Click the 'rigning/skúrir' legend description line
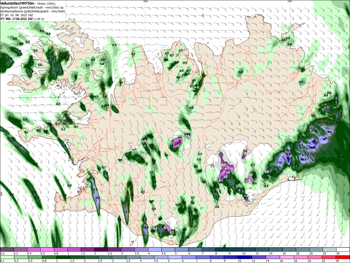Viewport: 350px width, 263px height. coord(32,7)
